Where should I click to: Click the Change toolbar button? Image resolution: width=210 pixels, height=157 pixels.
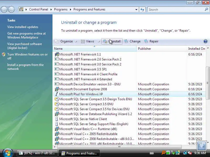coord(133,41)
